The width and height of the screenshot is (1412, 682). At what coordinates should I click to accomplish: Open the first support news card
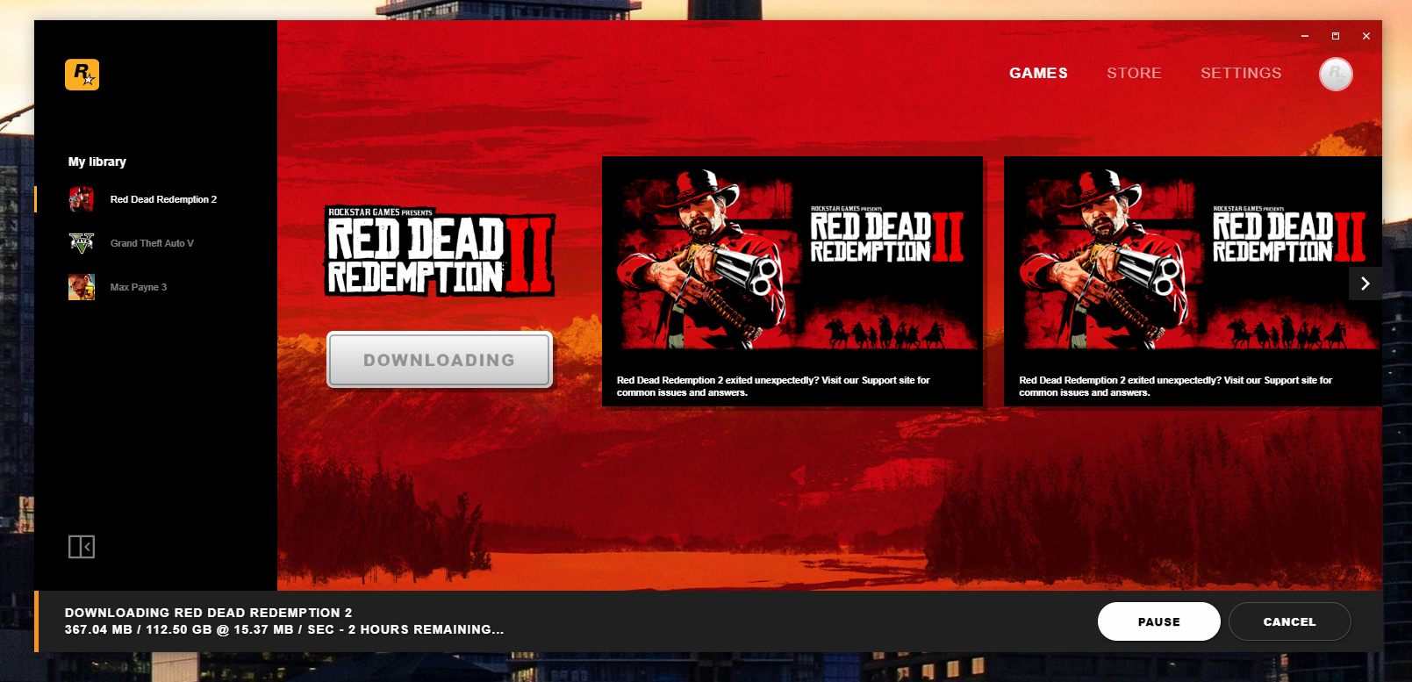pyautogui.click(x=792, y=281)
